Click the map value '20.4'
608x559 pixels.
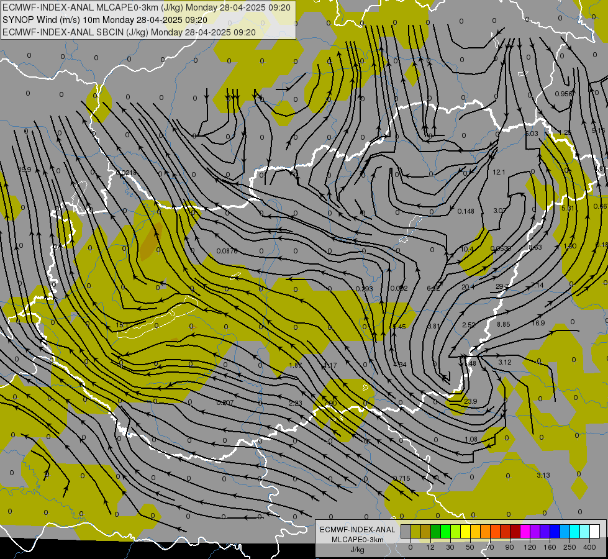click(x=468, y=287)
